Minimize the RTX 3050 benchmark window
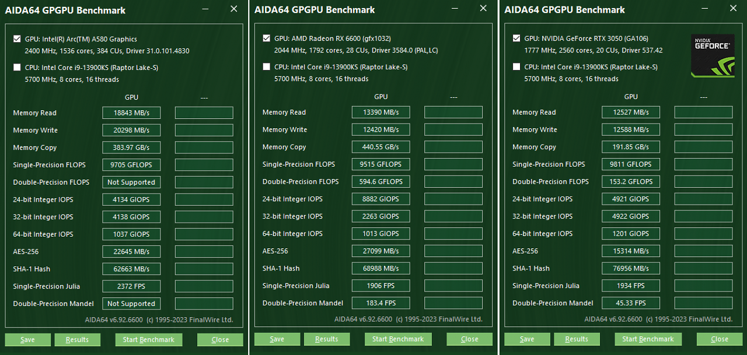The height and width of the screenshot is (355, 747). [x=705, y=9]
